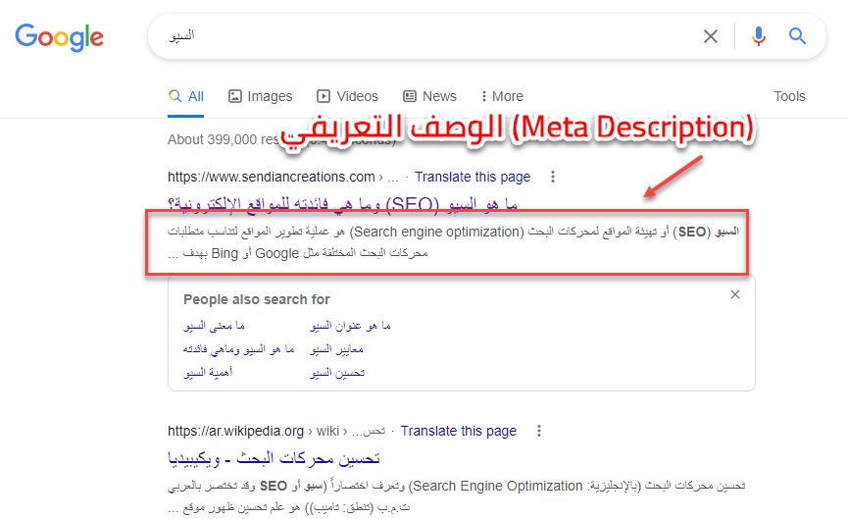Image resolution: width=848 pixels, height=519 pixels.
Task: Open the Wikipedia تحسين محركات البحث title
Action: click(x=274, y=458)
